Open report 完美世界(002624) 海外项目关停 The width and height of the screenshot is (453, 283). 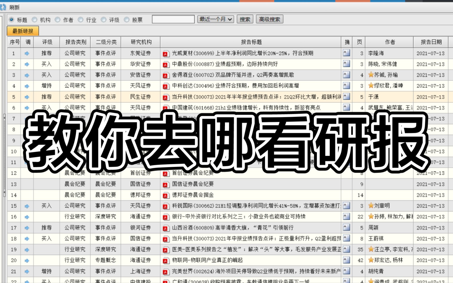(256, 271)
